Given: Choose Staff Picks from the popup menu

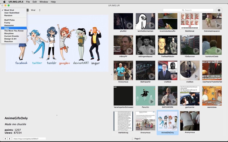Looking at the screenshot, I should click(9, 20).
